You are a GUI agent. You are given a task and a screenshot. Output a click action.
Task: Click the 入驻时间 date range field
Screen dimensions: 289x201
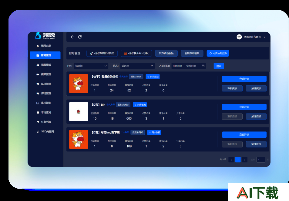click(x=189, y=66)
